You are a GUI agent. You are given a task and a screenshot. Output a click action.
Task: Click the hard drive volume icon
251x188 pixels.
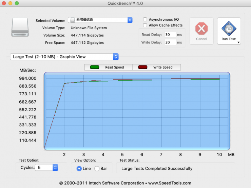coord(20,27)
